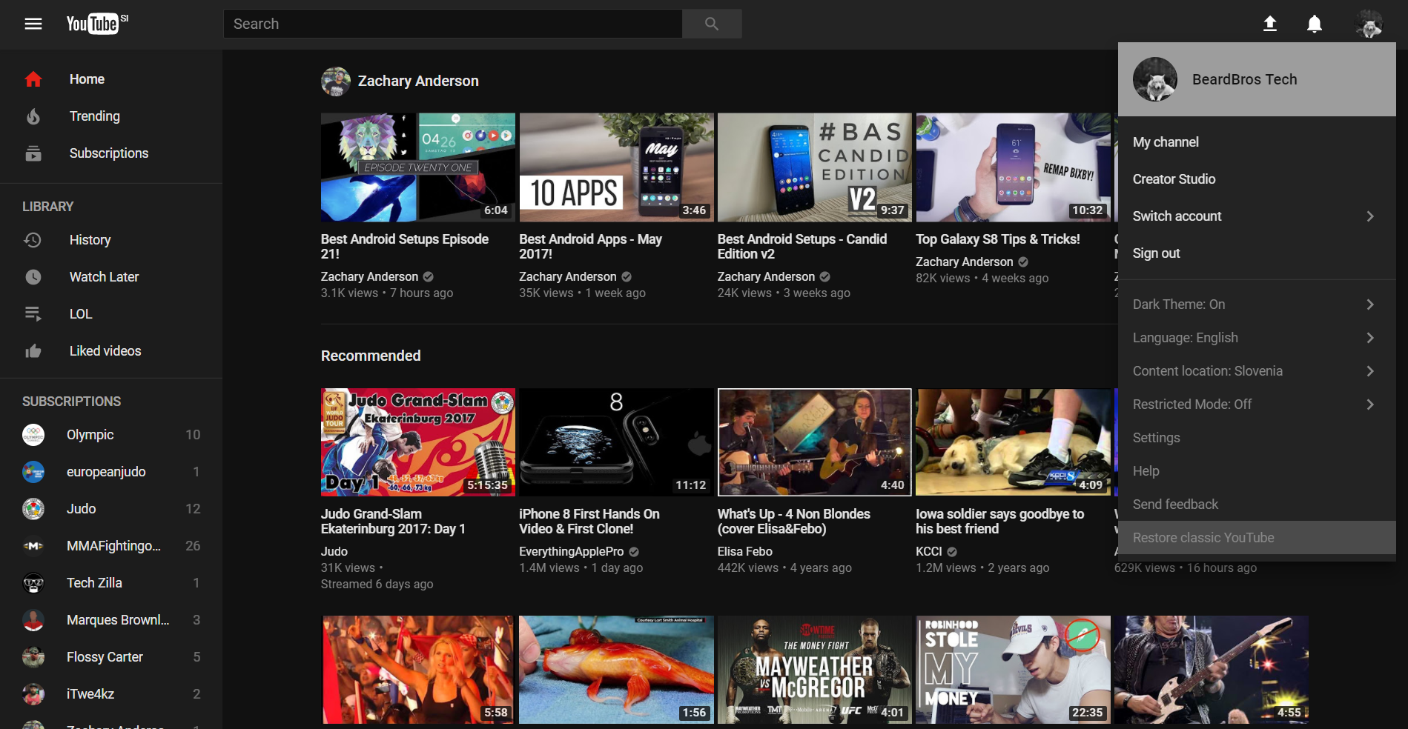The width and height of the screenshot is (1408, 729).
Task: Click the YouTube logo
Action: [91, 23]
